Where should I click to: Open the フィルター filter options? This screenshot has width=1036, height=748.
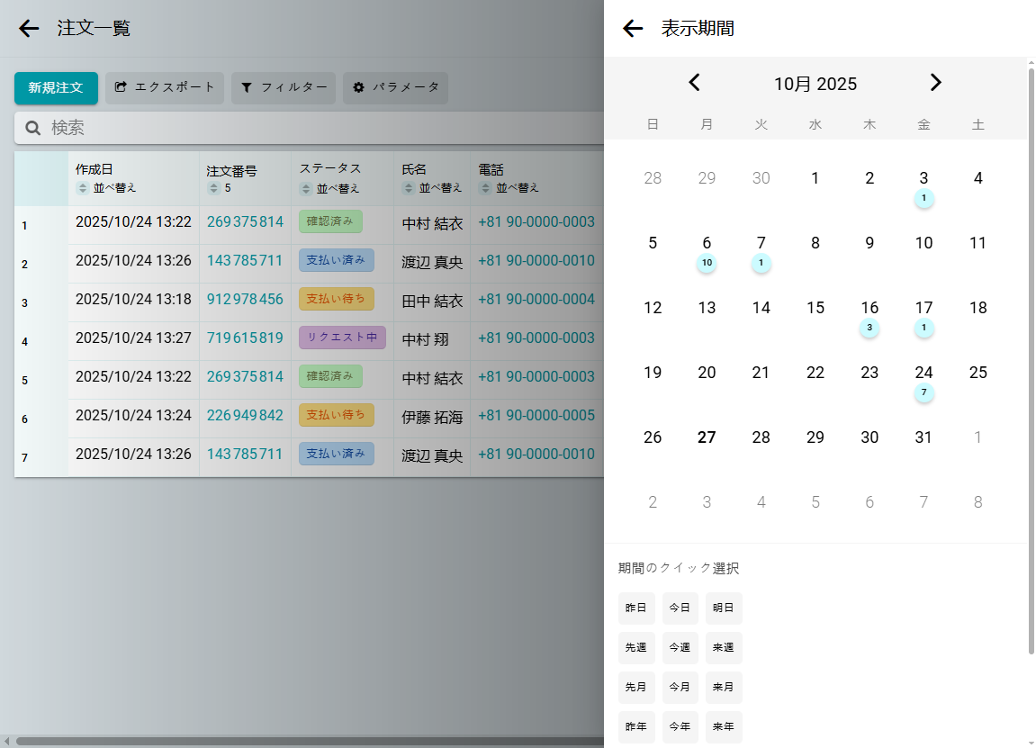tap(284, 87)
